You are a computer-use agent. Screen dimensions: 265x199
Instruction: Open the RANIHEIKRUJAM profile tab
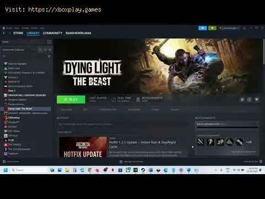tap(78, 33)
